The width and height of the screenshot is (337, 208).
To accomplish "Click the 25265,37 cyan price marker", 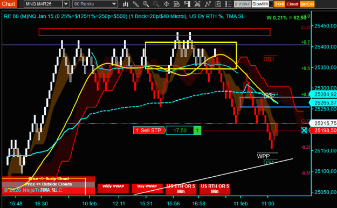I will [x=323, y=103].
